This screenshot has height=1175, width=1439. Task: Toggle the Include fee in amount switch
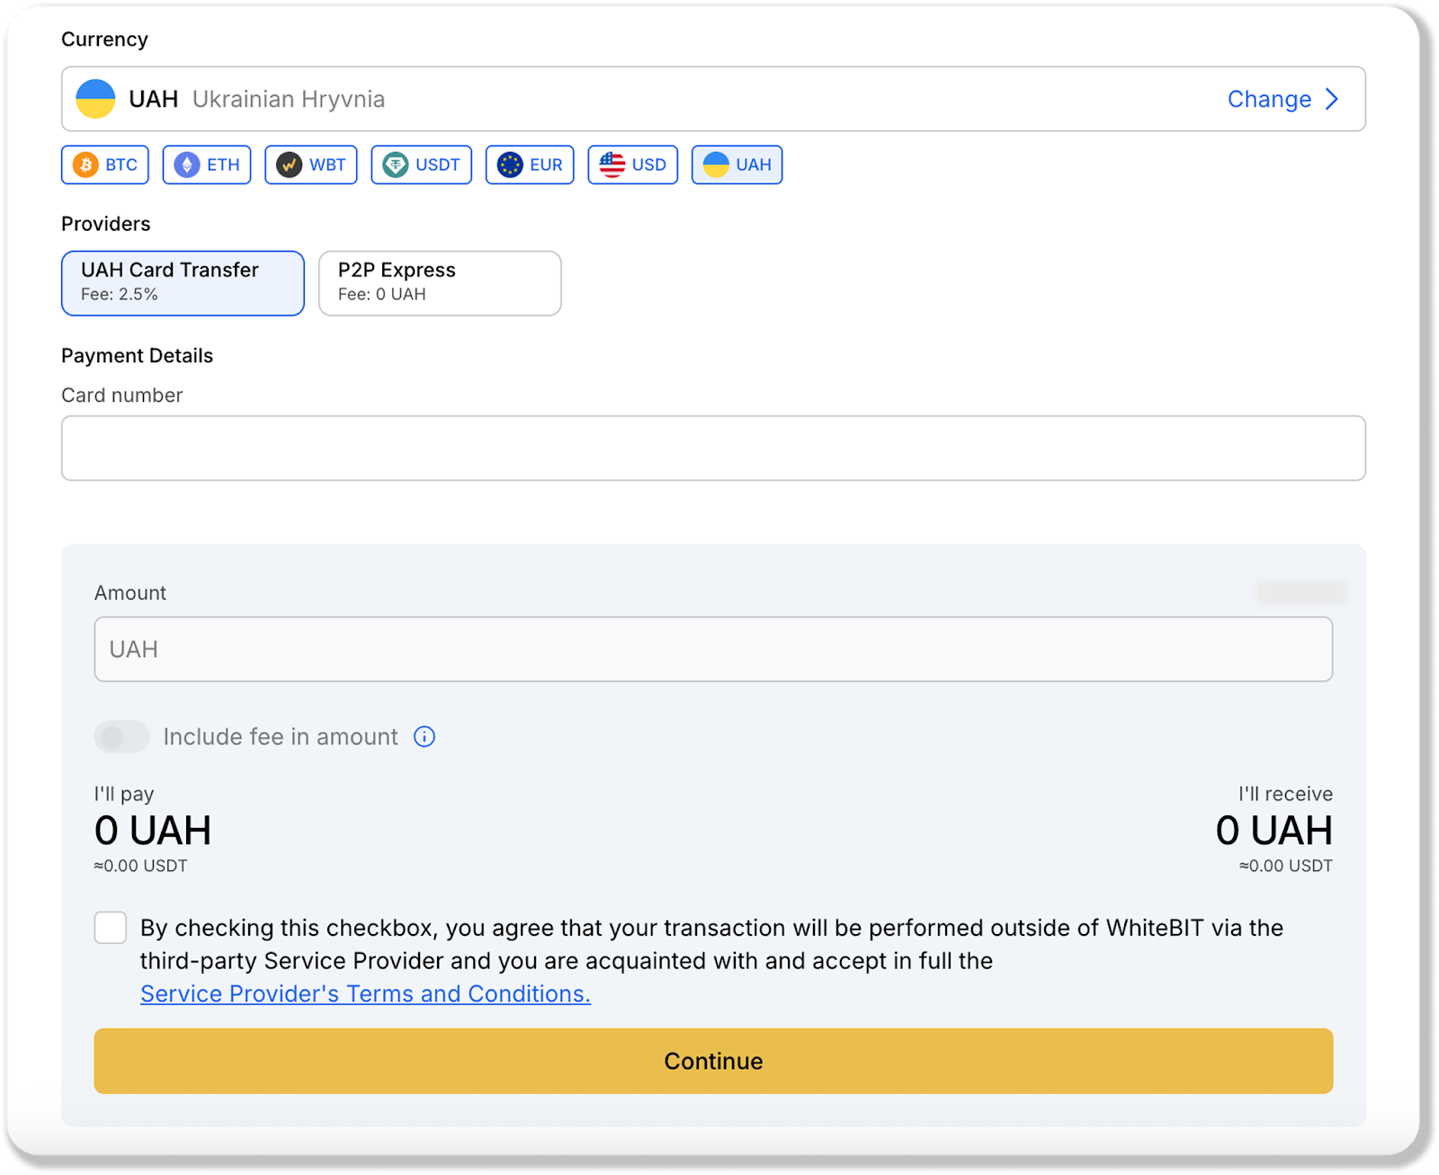click(x=122, y=737)
